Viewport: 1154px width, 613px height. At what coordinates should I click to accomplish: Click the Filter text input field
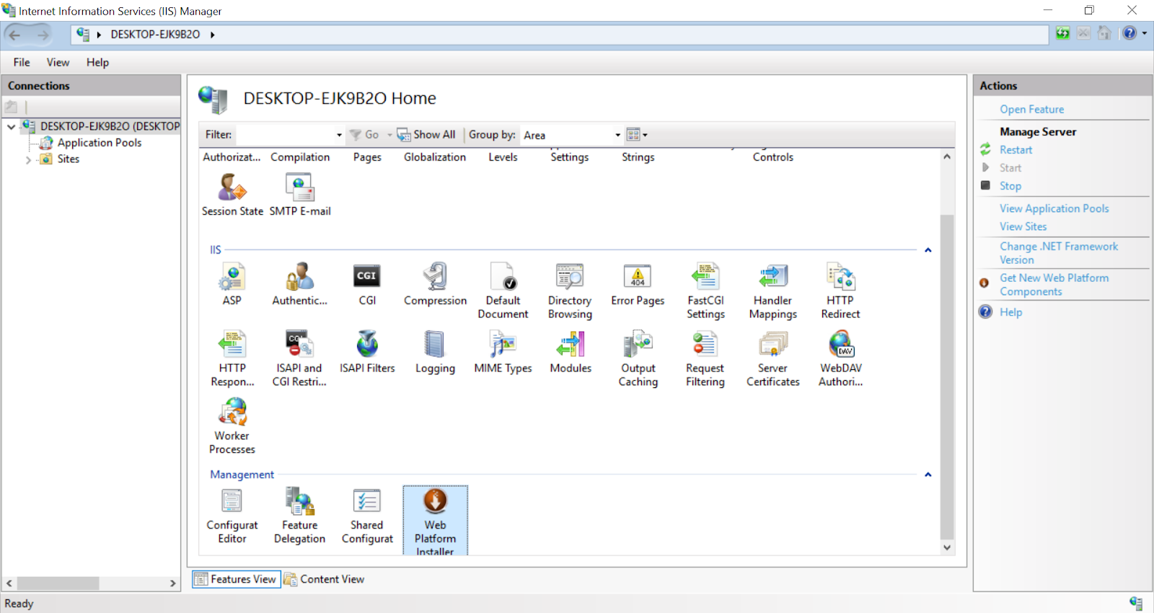(x=285, y=135)
